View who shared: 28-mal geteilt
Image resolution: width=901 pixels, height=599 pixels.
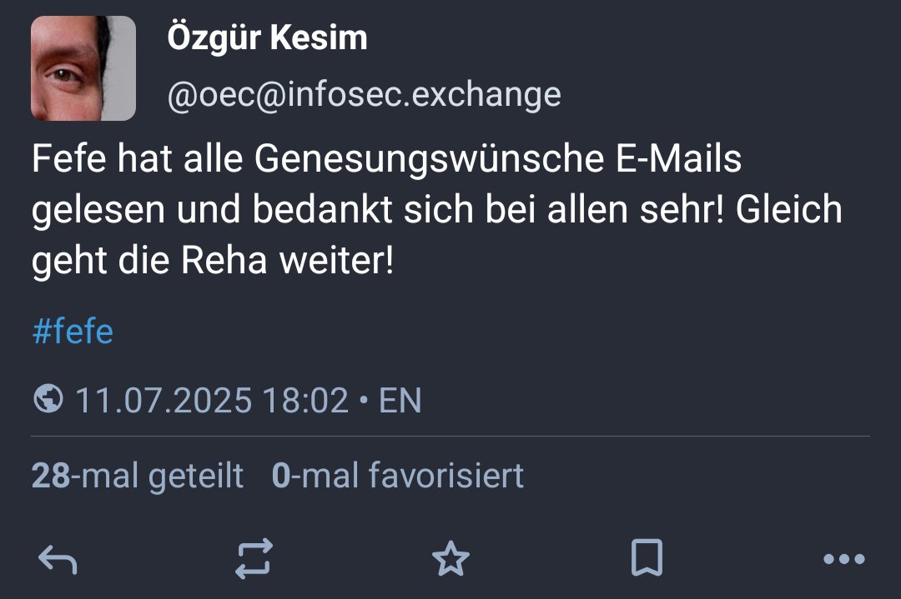pos(138,476)
